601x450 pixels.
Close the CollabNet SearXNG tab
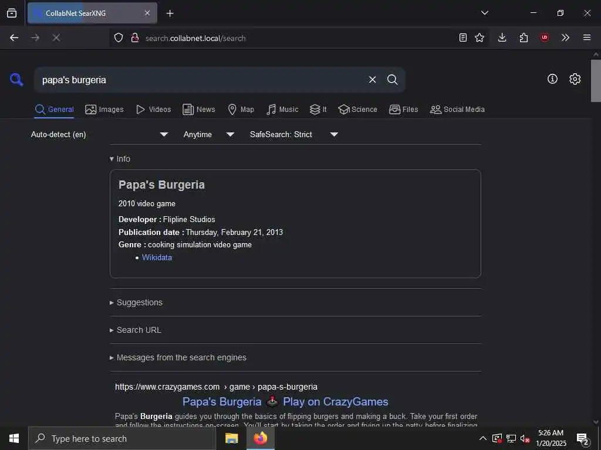[147, 13]
